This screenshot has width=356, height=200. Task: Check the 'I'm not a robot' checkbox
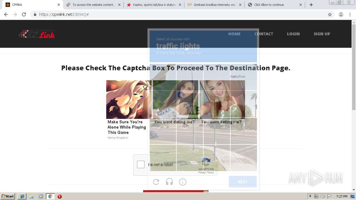(x=141, y=164)
